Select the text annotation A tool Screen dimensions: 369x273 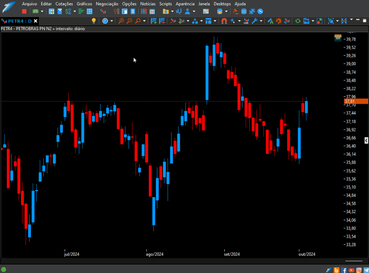270,21
